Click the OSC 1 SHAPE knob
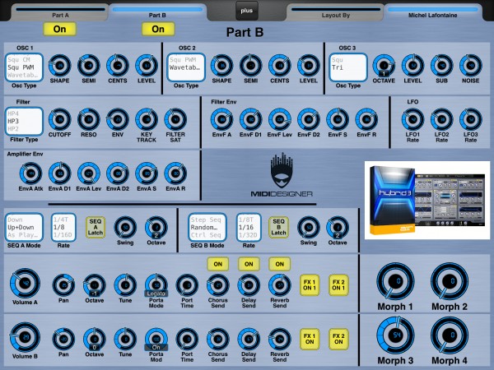The height and width of the screenshot is (370, 494). pyautogui.click(x=59, y=66)
